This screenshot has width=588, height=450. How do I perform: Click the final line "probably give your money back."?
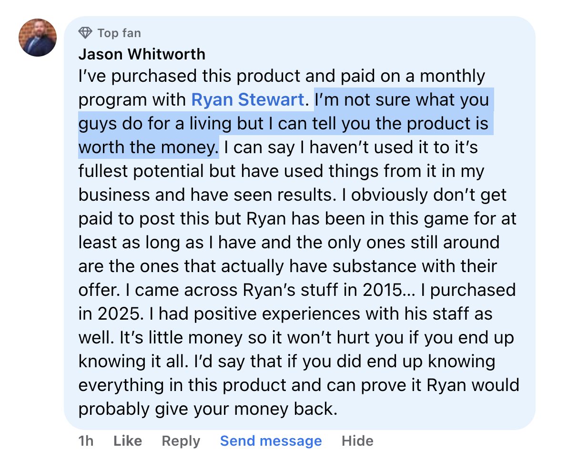(208, 409)
